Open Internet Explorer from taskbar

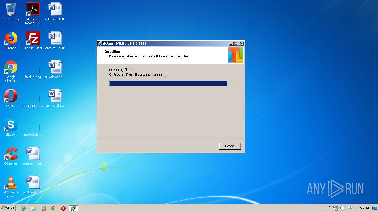23,208
